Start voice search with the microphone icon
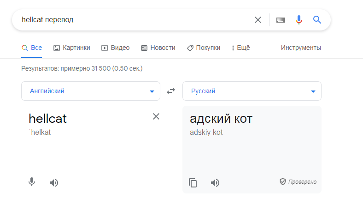This screenshot has height=199, width=363. [x=299, y=20]
